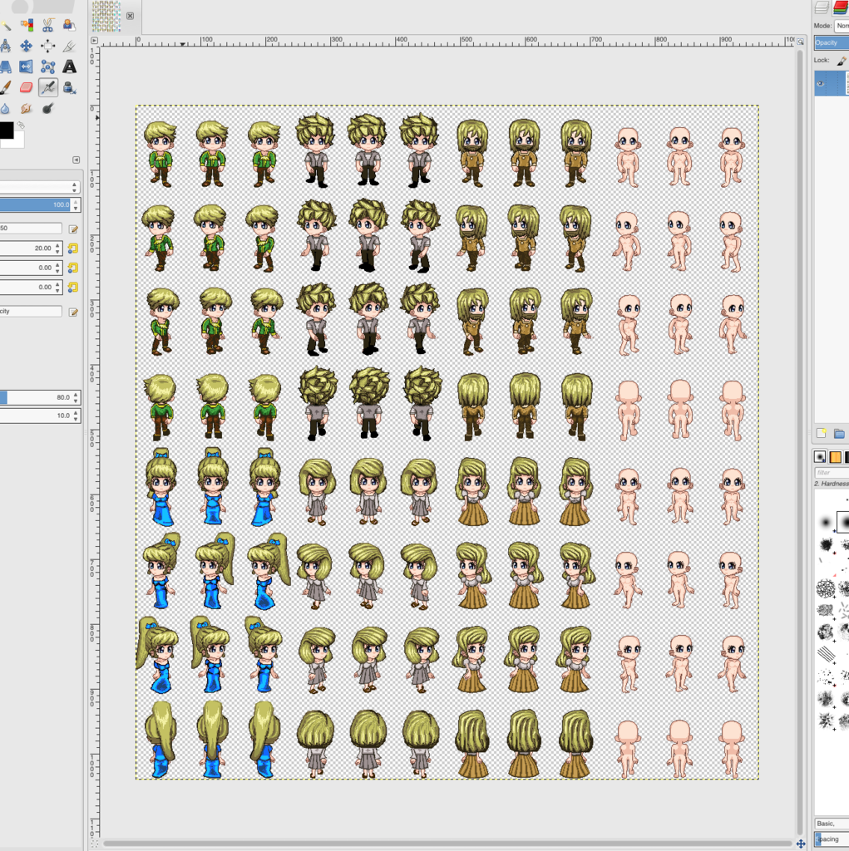The image size is (849, 851).
Task: Open the tool options mode dropdown
Action: (x=40, y=187)
